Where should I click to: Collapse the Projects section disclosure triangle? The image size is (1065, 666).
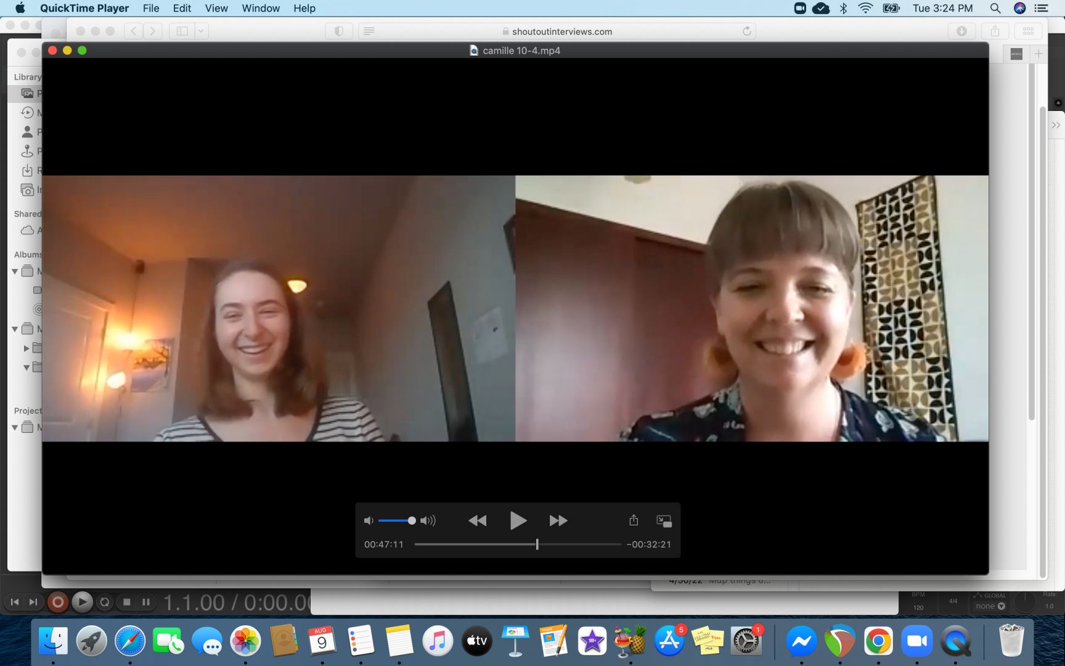click(x=15, y=427)
